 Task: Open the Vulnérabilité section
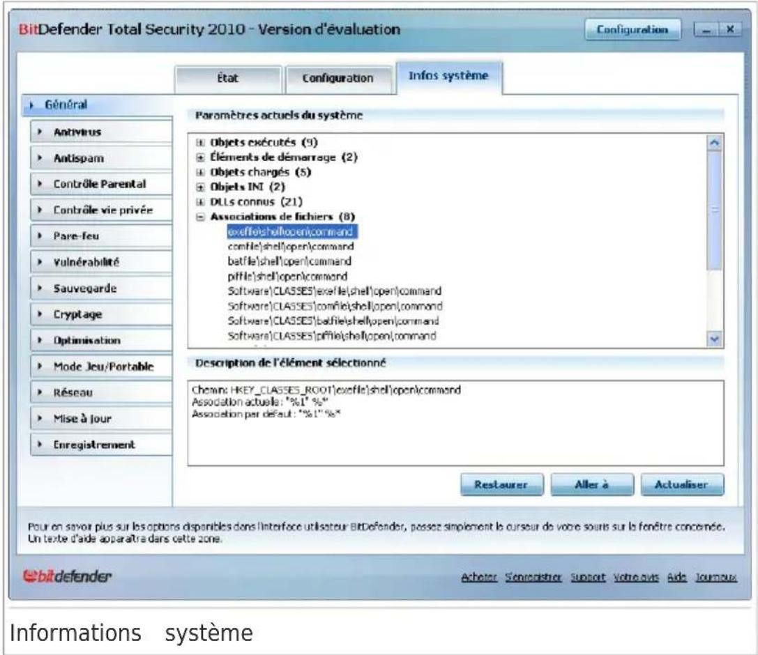(x=100, y=262)
